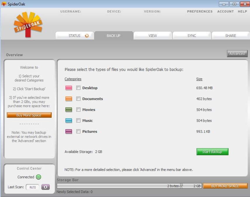Click the spinning status indicator icon
The width and height of the screenshot is (250, 197).
point(87,36)
